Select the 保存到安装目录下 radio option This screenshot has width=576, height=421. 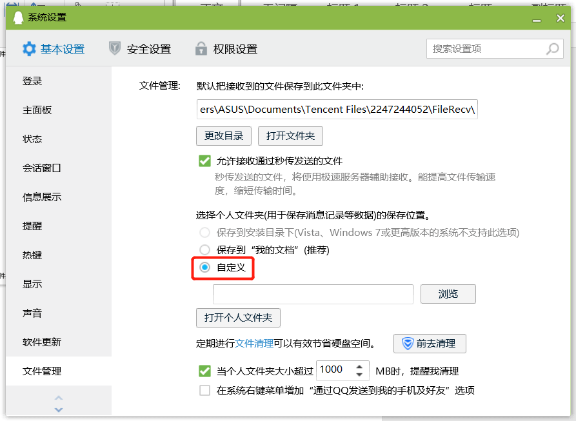pos(204,232)
